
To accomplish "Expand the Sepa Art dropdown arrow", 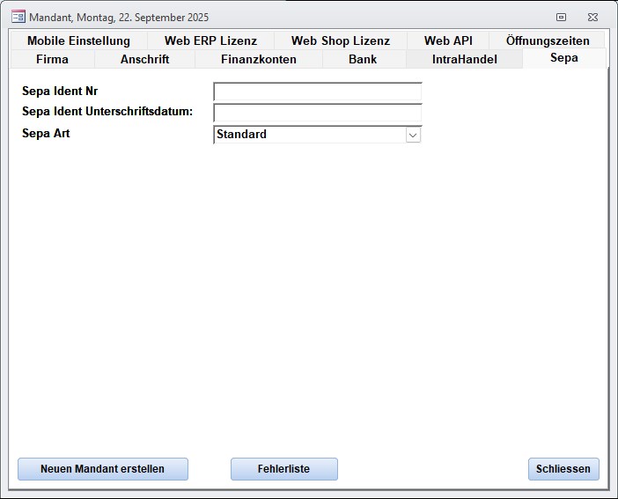I will pyautogui.click(x=413, y=135).
